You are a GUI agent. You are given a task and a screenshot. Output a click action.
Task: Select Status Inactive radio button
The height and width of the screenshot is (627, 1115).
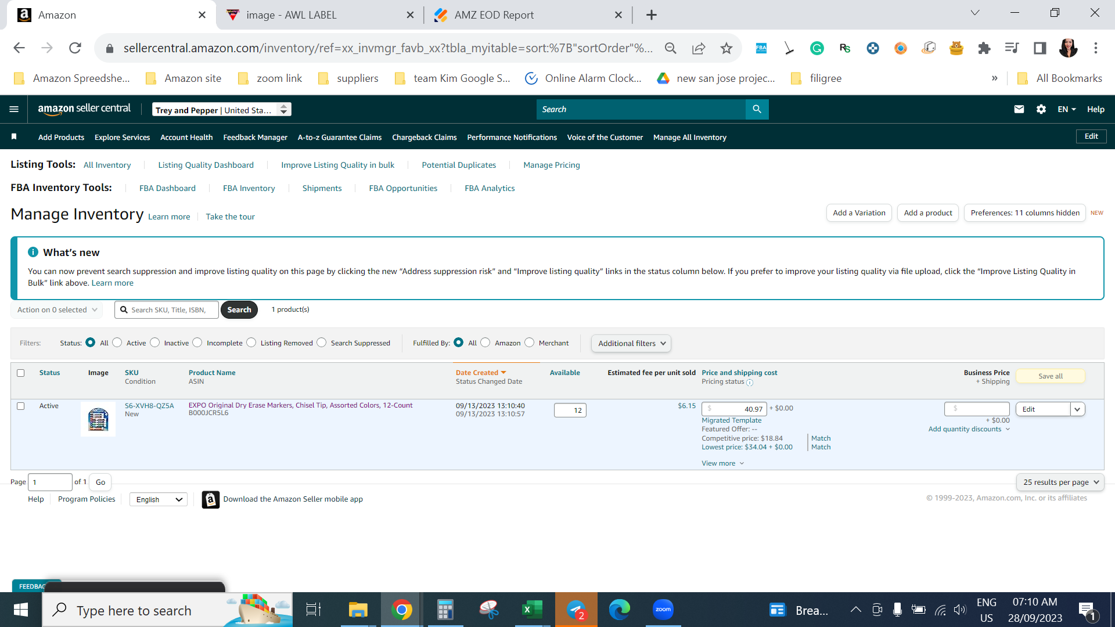(155, 343)
